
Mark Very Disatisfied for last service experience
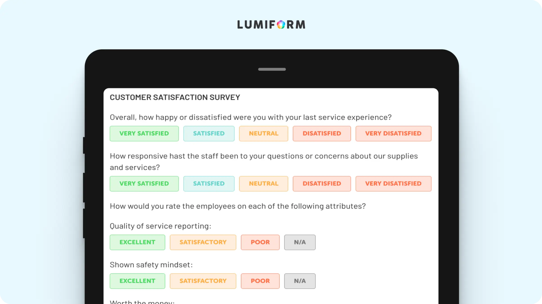(394, 133)
